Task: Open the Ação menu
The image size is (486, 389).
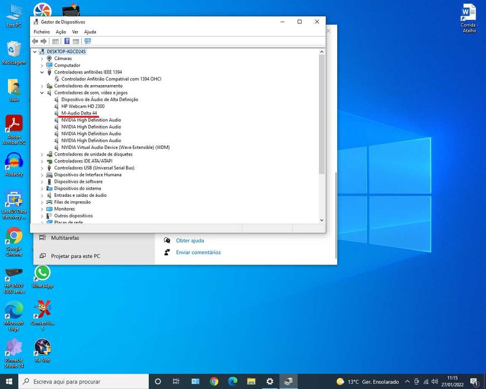Action: [x=61, y=32]
